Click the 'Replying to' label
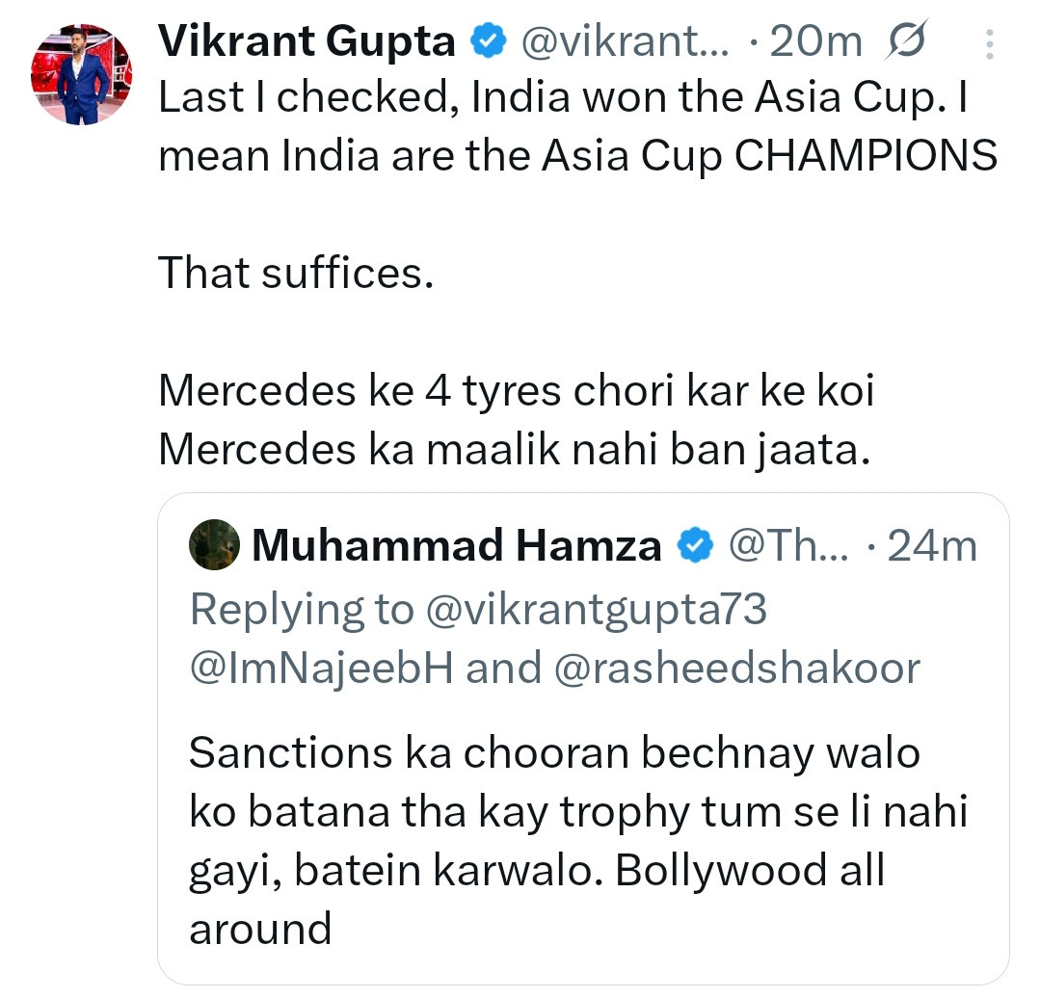Image resolution: width=1040 pixels, height=998 pixels. coord(301,608)
